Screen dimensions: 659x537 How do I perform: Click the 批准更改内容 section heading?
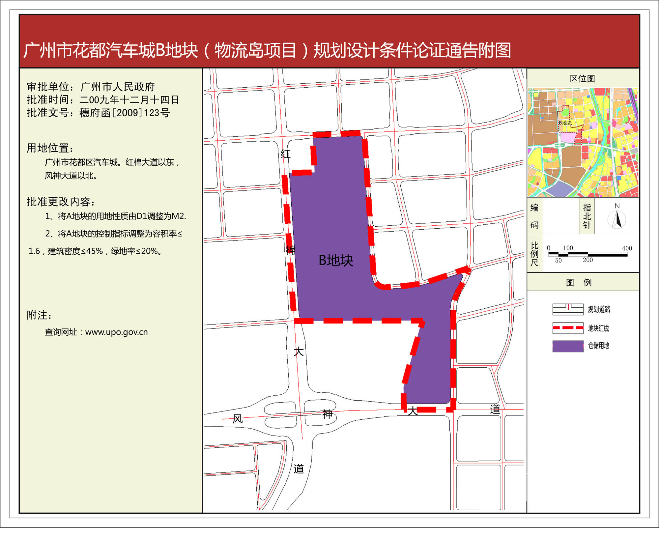tap(61, 201)
